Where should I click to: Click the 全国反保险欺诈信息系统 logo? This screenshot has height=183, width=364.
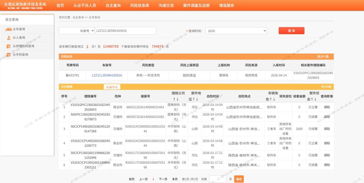25,5
